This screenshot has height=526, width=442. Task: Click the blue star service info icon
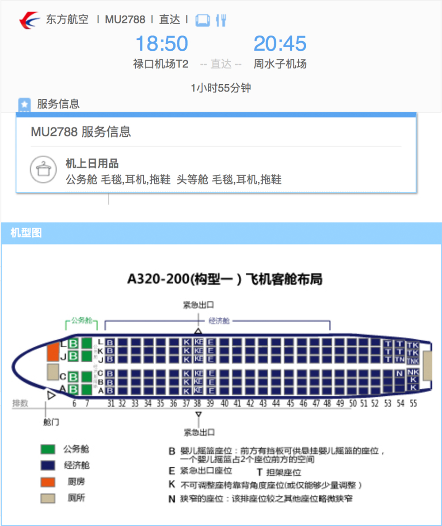coord(24,105)
